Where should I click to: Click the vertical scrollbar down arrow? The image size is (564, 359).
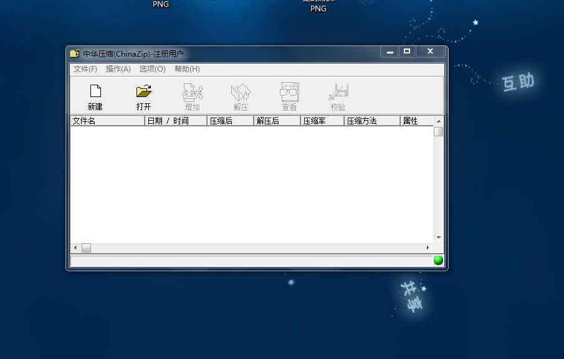point(439,237)
